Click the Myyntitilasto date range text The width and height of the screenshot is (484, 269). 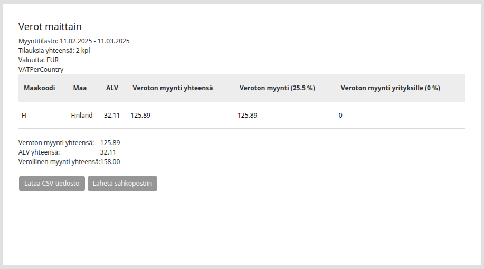pos(74,41)
